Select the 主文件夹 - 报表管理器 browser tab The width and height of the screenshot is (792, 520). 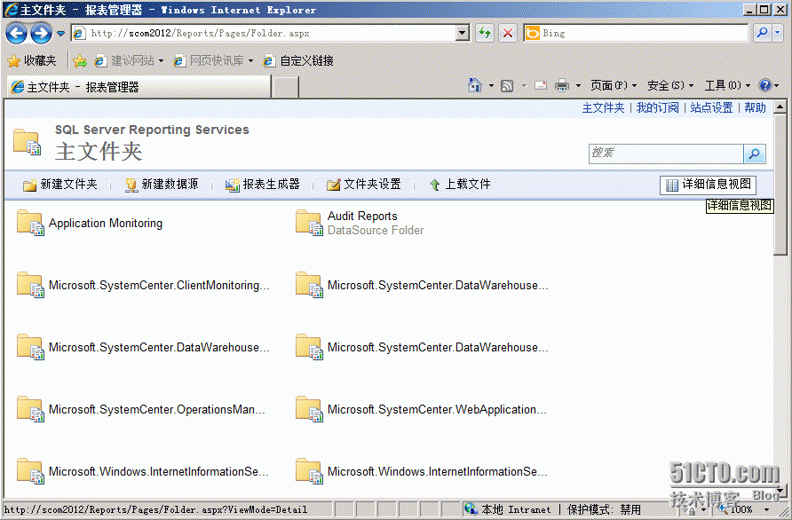[x=139, y=87]
